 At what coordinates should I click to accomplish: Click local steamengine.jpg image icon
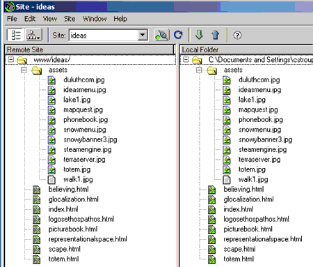click(227, 150)
